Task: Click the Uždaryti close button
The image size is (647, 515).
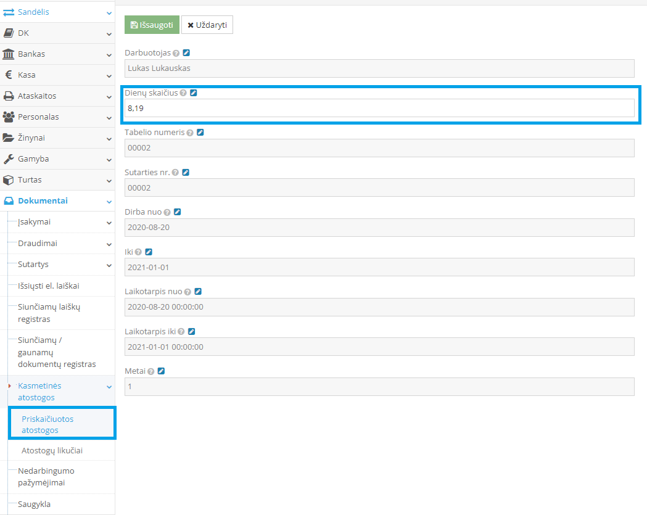Action: click(207, 25)
